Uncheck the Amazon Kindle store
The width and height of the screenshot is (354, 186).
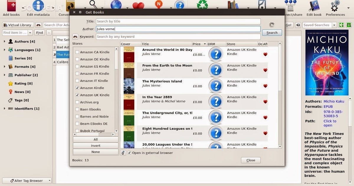point(77,88)
